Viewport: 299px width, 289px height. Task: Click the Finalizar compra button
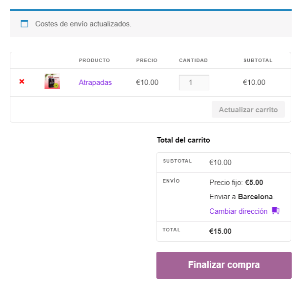224,265
